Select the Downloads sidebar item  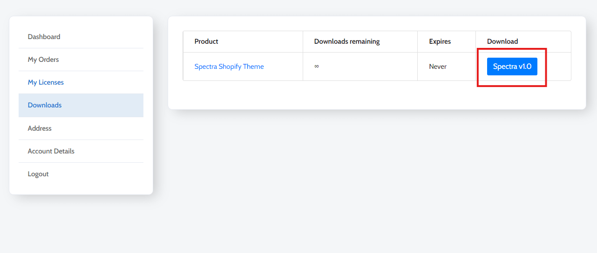point(45,105)
